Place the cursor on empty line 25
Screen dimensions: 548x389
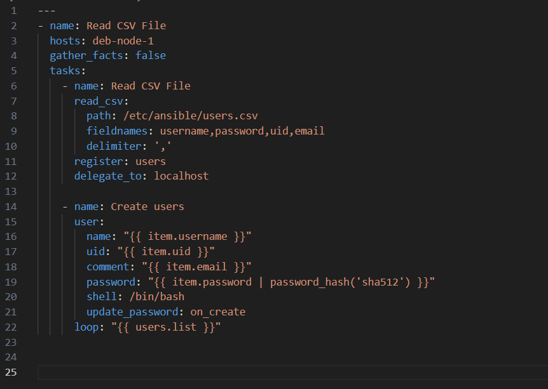[292, 373]
